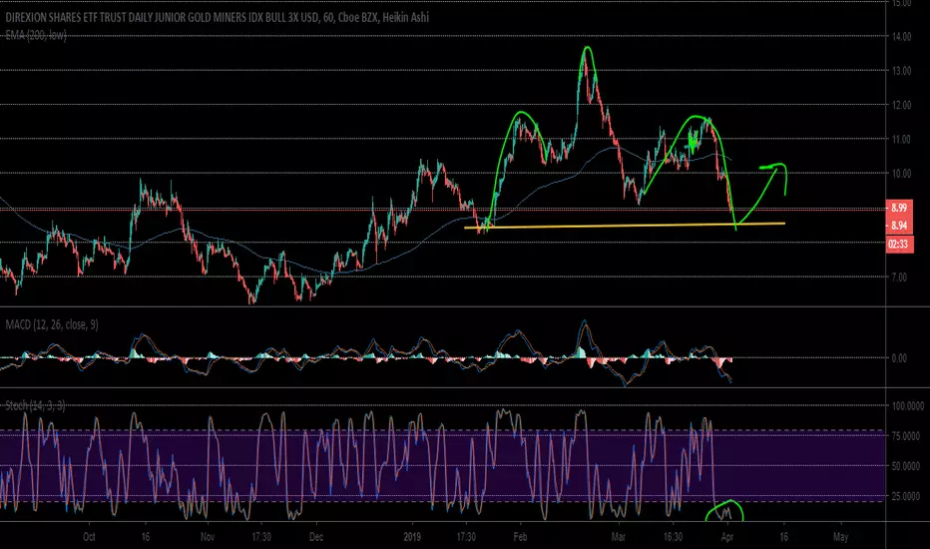930x549 pixels.
Task: Click the 2019 label on time axis
Action: point(412,537)
